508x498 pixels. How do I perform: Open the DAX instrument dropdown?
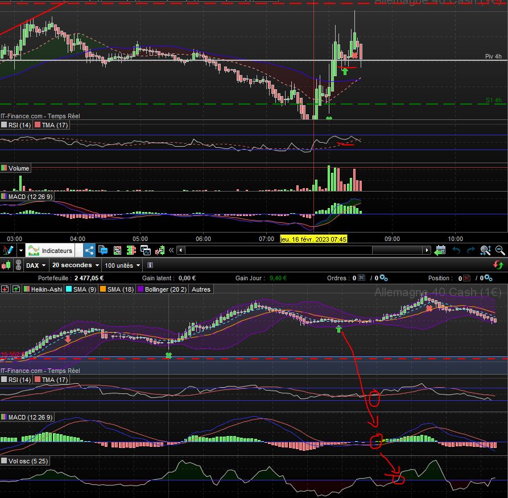pyautogui.click(x=36, y=265)
